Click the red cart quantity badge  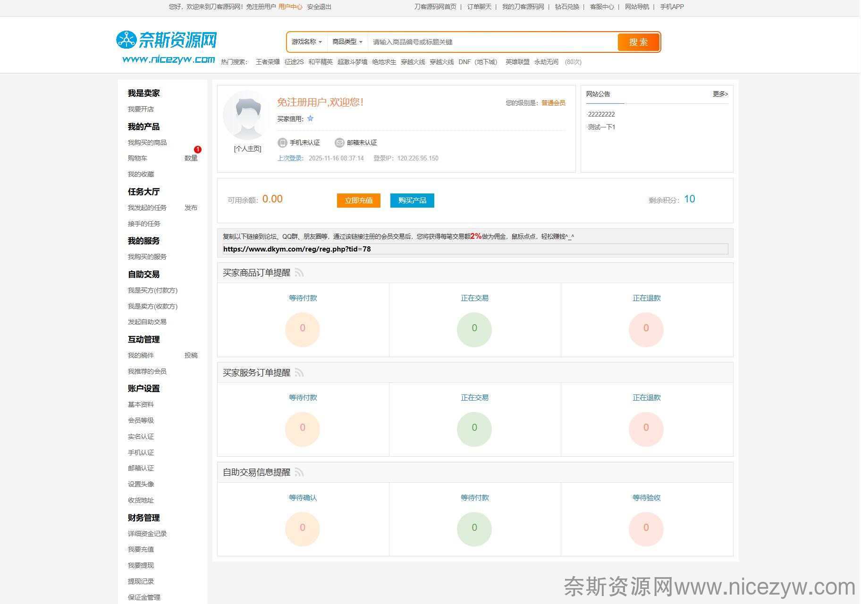[198, 150]
